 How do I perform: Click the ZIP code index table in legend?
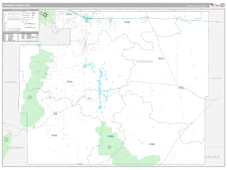click(21, 37)
